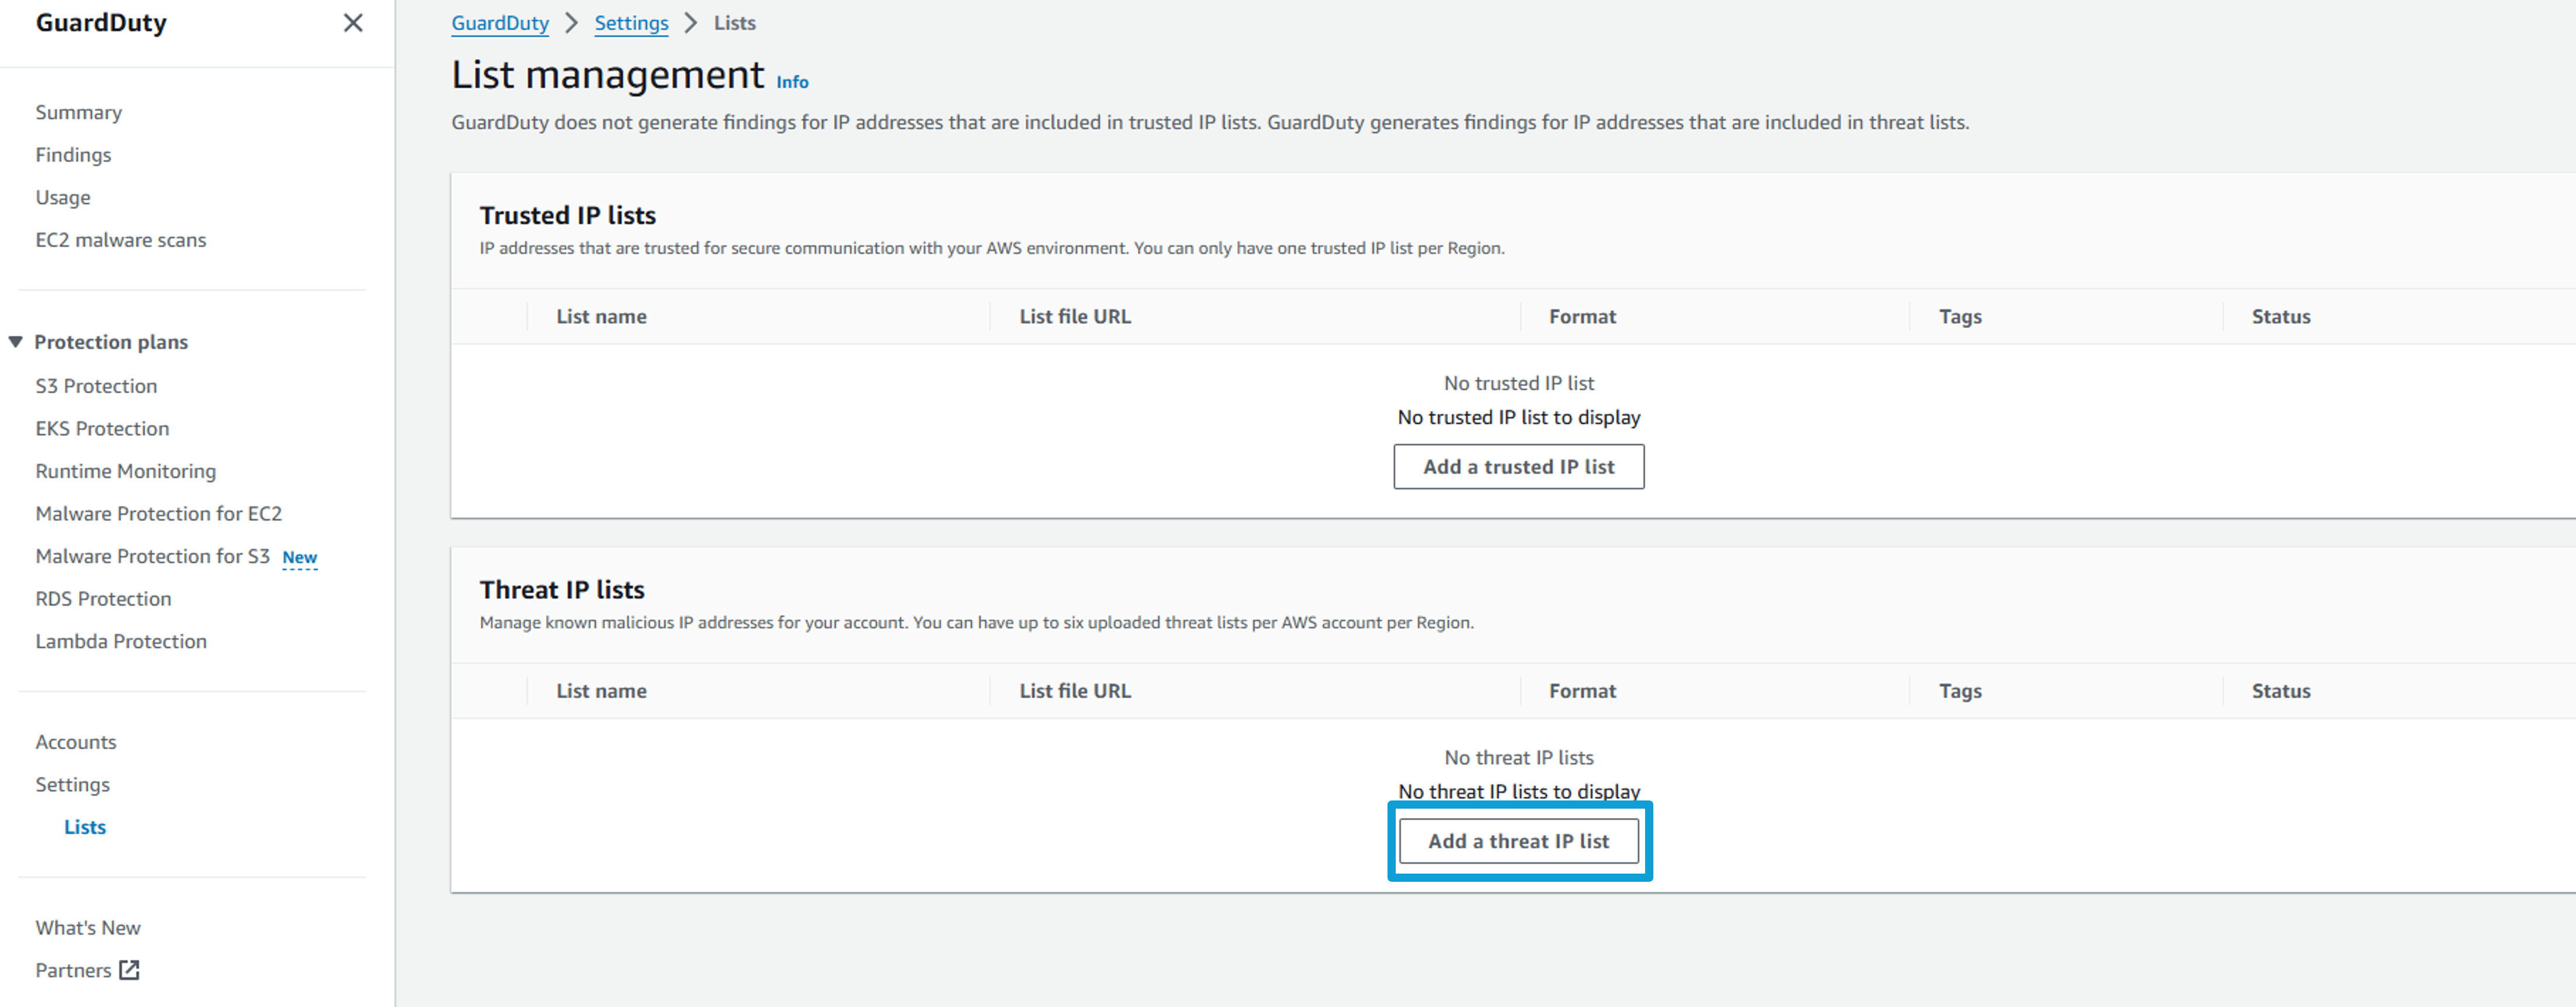Viewport: 2576px width, 1007px height.
Task: Open Accounts page
Action: (76, 741)
